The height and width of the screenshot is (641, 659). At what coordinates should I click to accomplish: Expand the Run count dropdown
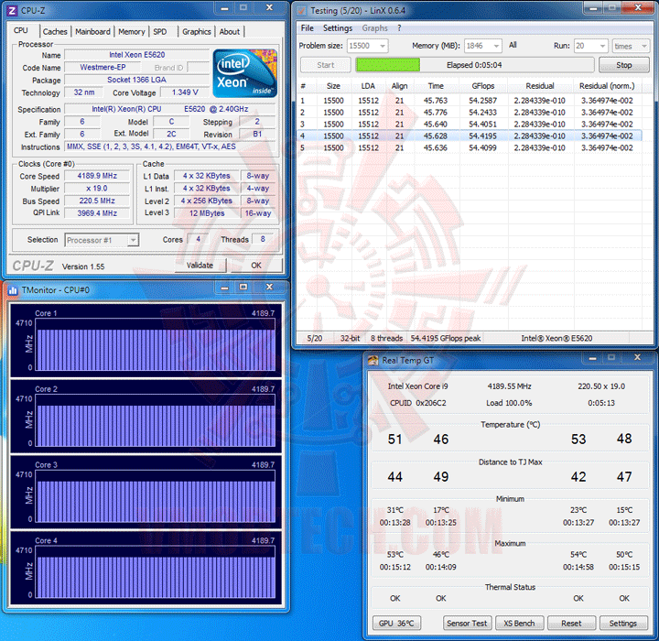(x=602, y=46)
